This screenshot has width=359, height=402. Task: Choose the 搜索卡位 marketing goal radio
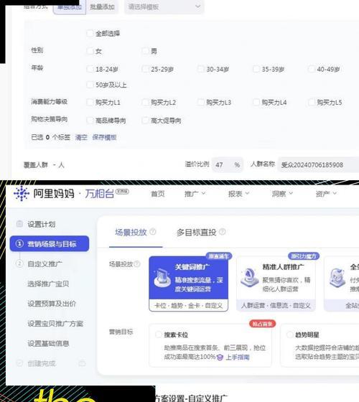(159, 335)
